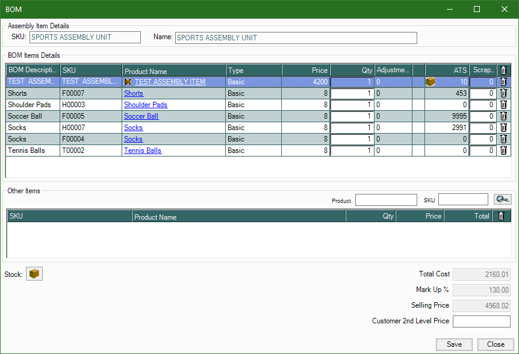Click the trash icon for Shoulder Pads
The width and height of the screenshot is (519, 354).
[x=503, y=105]
